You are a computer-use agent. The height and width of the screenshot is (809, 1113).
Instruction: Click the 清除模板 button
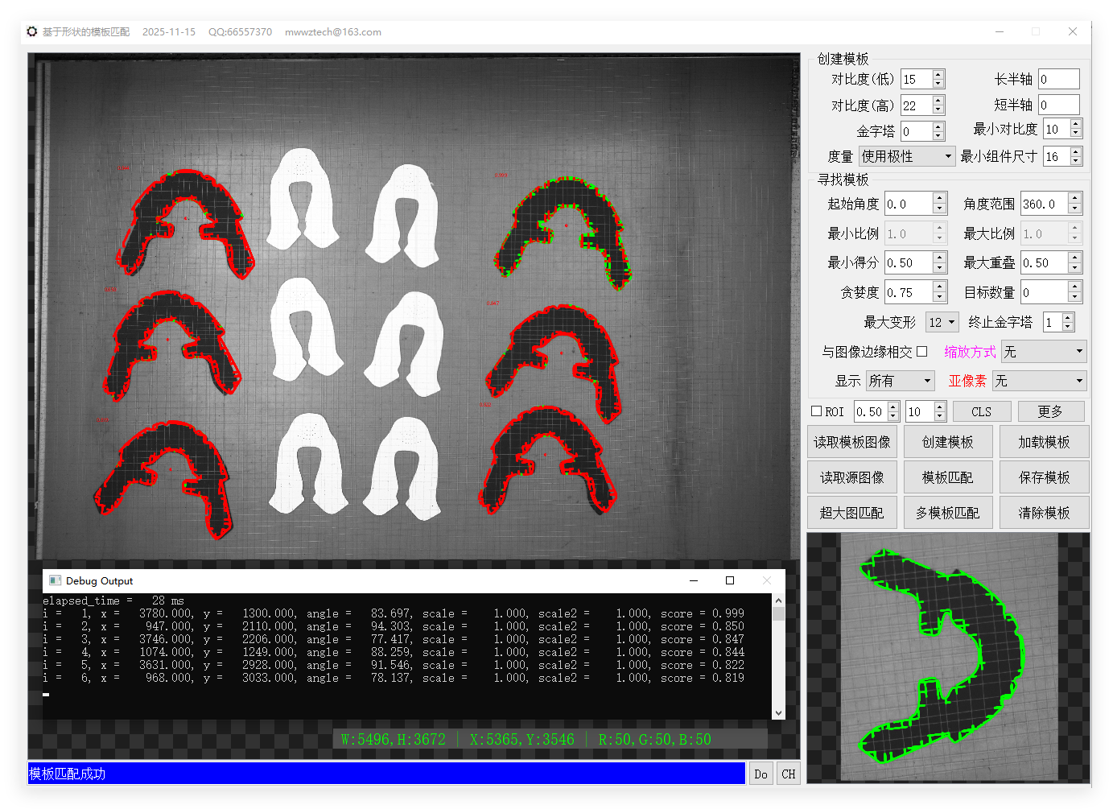(1044, 512)
